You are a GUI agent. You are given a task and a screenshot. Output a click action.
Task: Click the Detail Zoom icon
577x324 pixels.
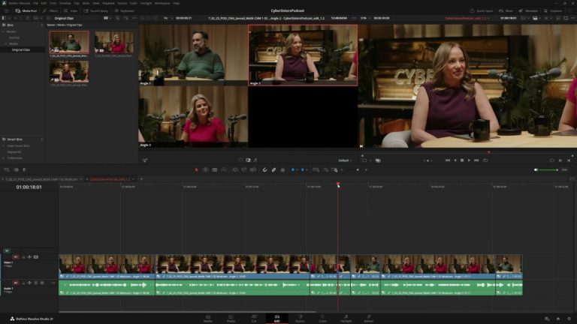325,169
